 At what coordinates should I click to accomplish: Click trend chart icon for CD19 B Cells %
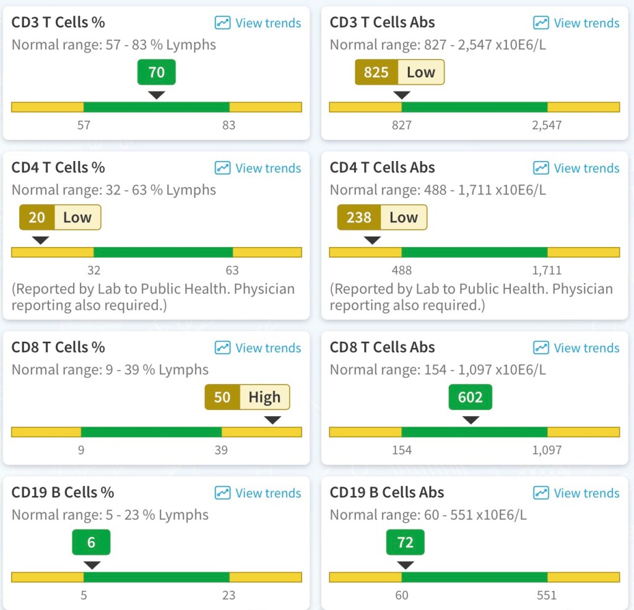[222, 493]
